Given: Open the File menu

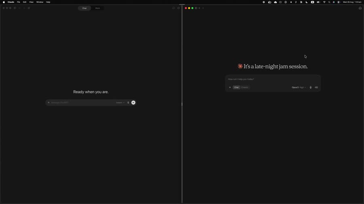Looking at the screenshot, I should click(x=18, y=2).
